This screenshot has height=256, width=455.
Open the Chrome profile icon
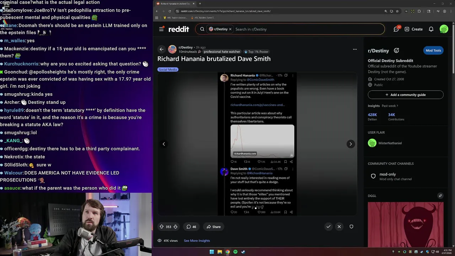[x=445, y=11]
